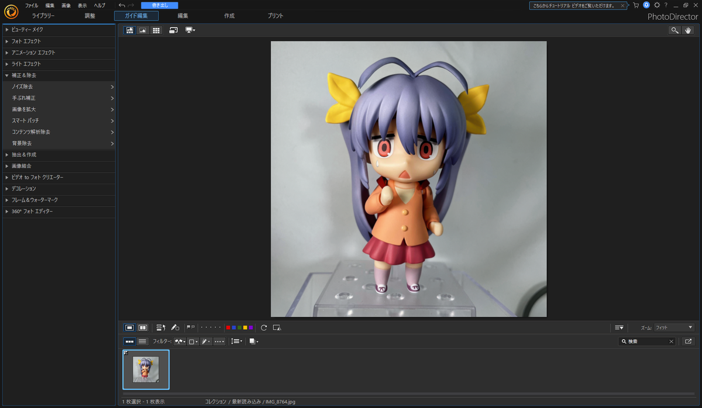Click the history list arrow icon
This screenshot has width=702, height=408.
tap(161, 328)
